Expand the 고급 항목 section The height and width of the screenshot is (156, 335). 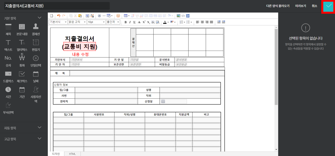click(39, 138)
